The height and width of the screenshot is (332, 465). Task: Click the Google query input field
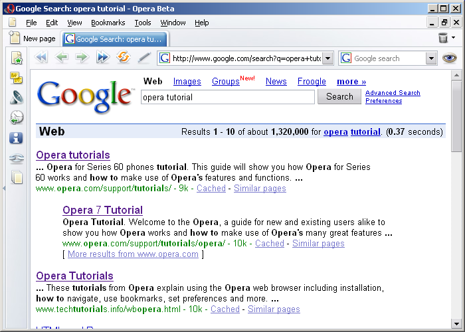227,97
